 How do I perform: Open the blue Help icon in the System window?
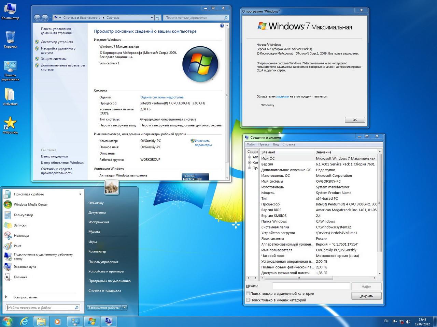222,26
